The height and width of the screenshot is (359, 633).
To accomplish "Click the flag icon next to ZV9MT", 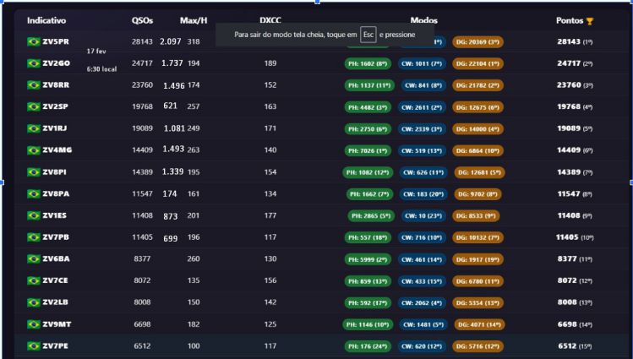I will tap(34, 324).
